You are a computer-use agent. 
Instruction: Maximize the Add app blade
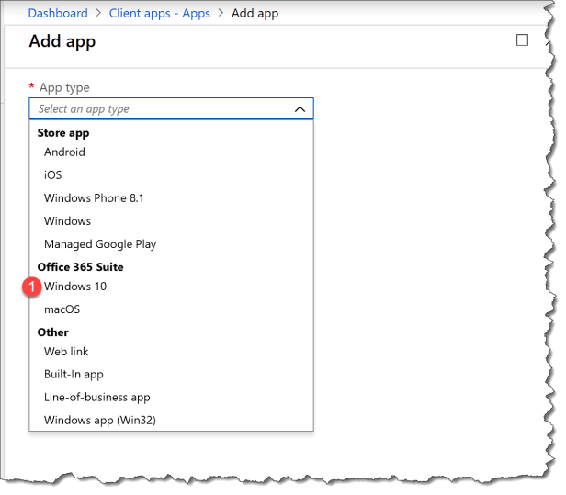click(522, 40)
